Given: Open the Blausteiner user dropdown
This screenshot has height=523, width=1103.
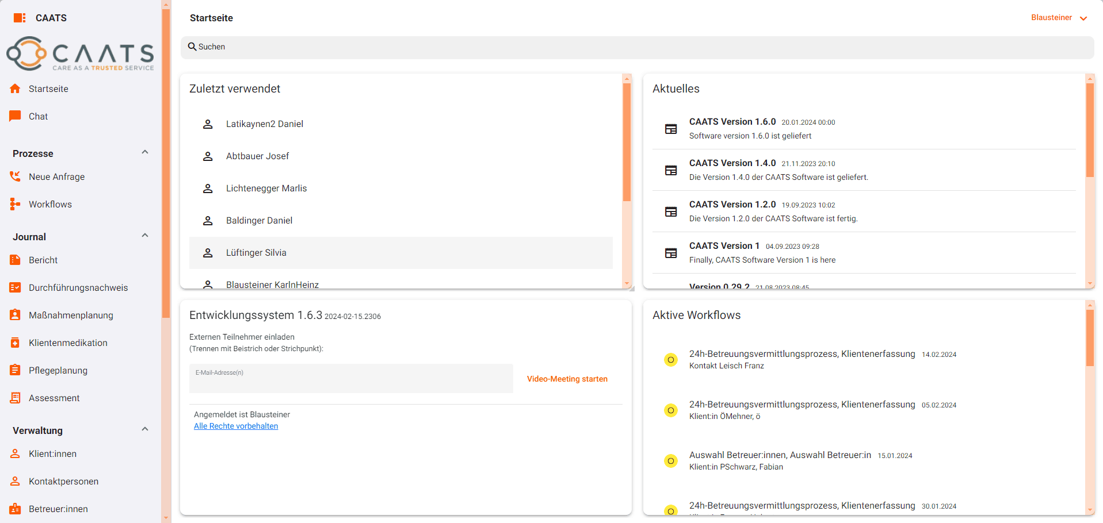Looking at the screenshot, I should 1059,18.
